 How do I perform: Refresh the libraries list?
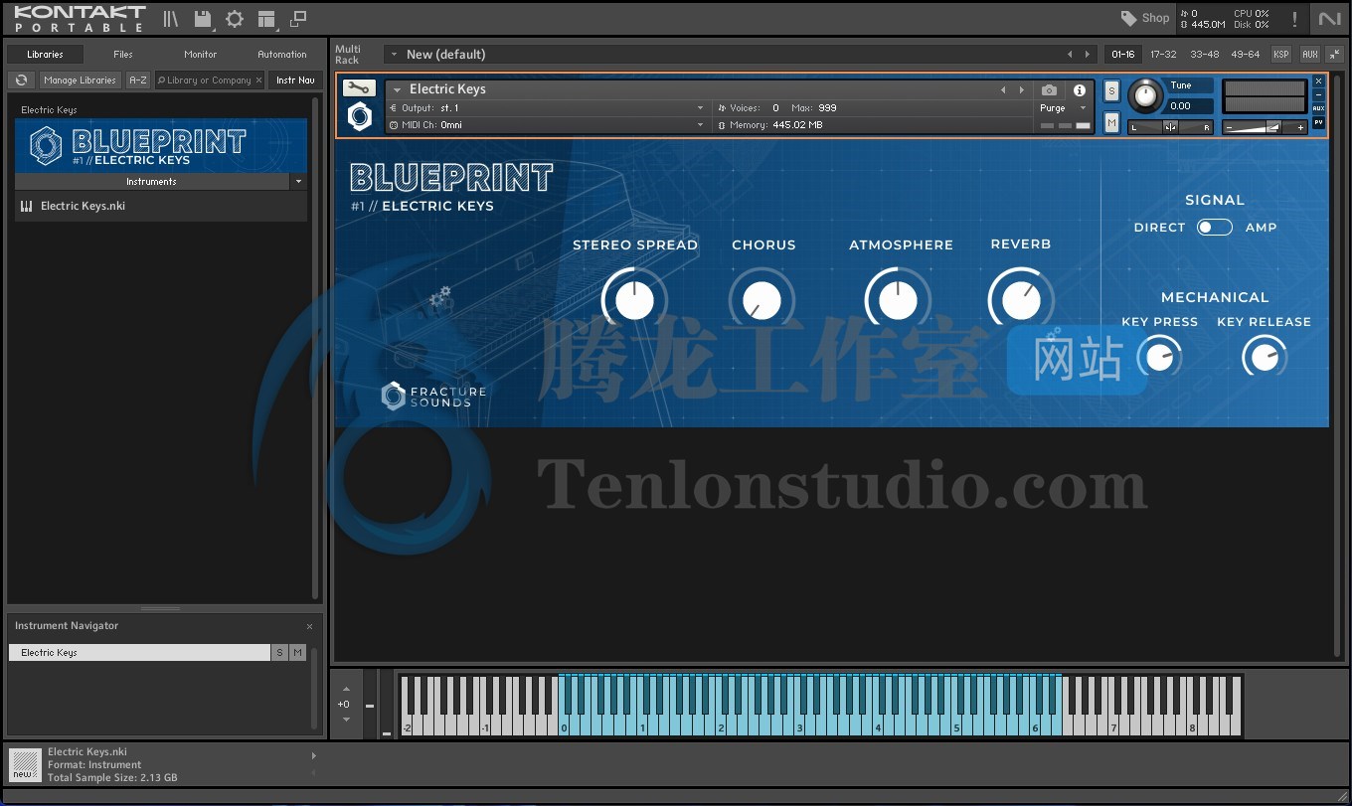[x=21, y=81]
